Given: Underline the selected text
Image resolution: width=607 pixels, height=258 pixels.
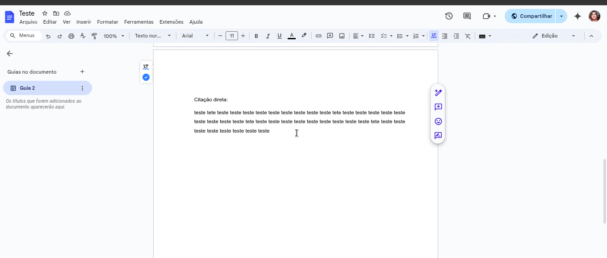Looking at the screenshot, I should click(279, 36).
